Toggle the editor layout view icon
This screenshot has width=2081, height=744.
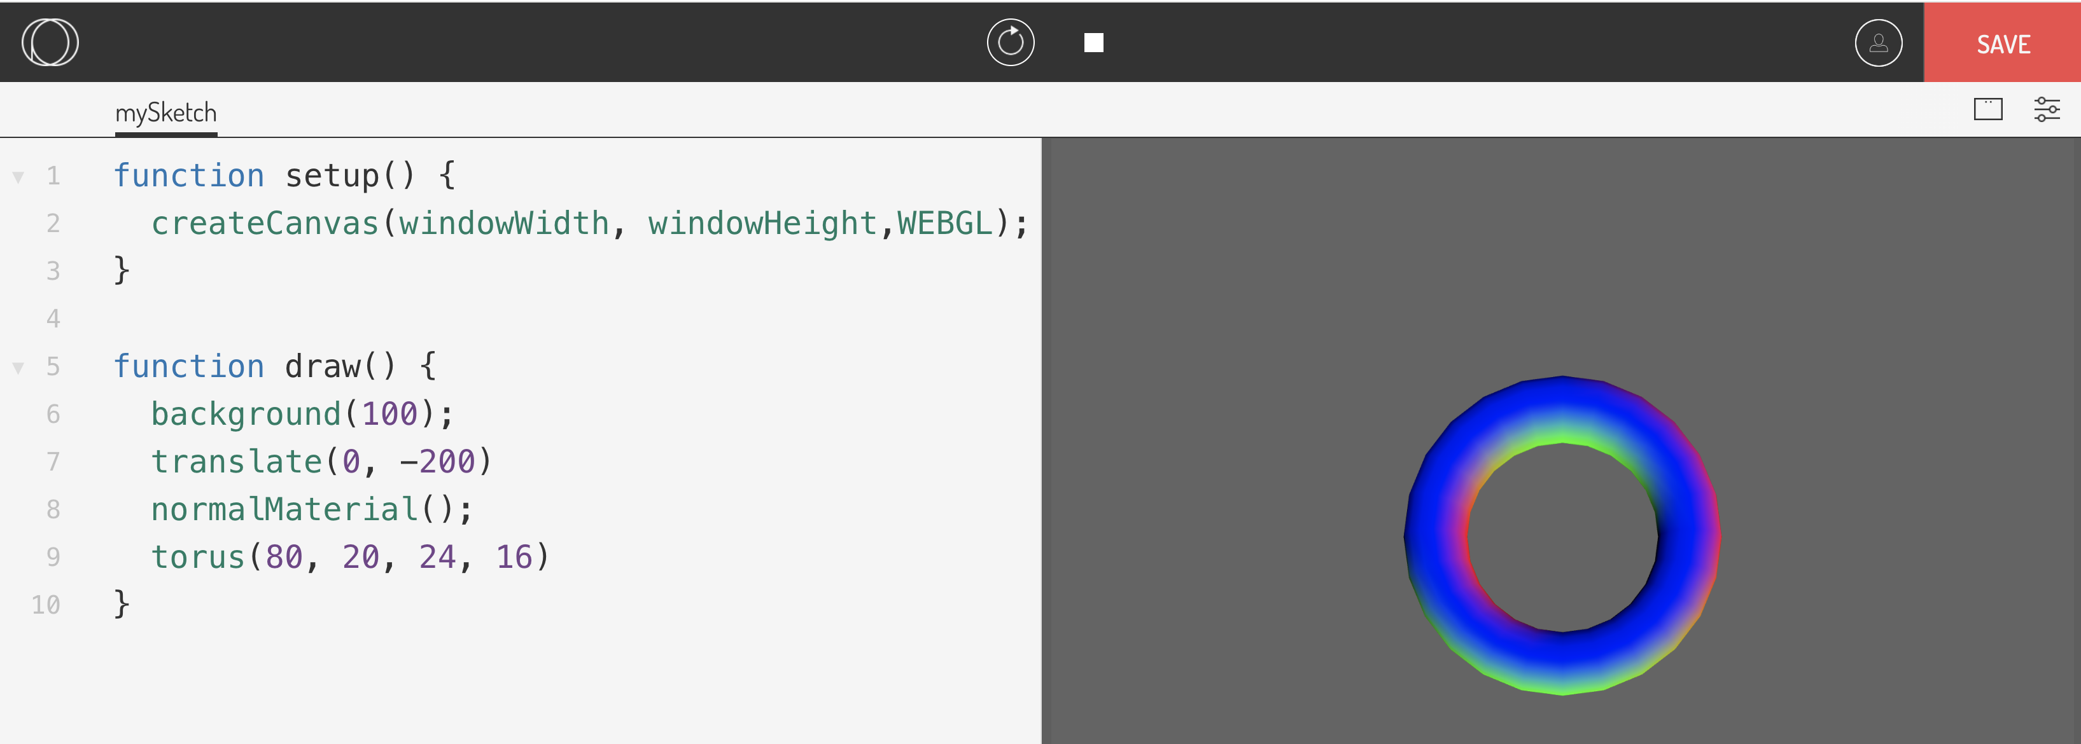click(1987, 109)
